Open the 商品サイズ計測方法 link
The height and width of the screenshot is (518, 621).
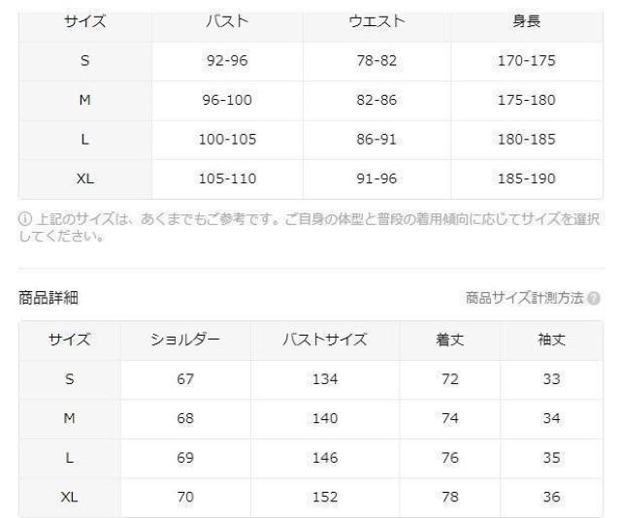(525, 299)
